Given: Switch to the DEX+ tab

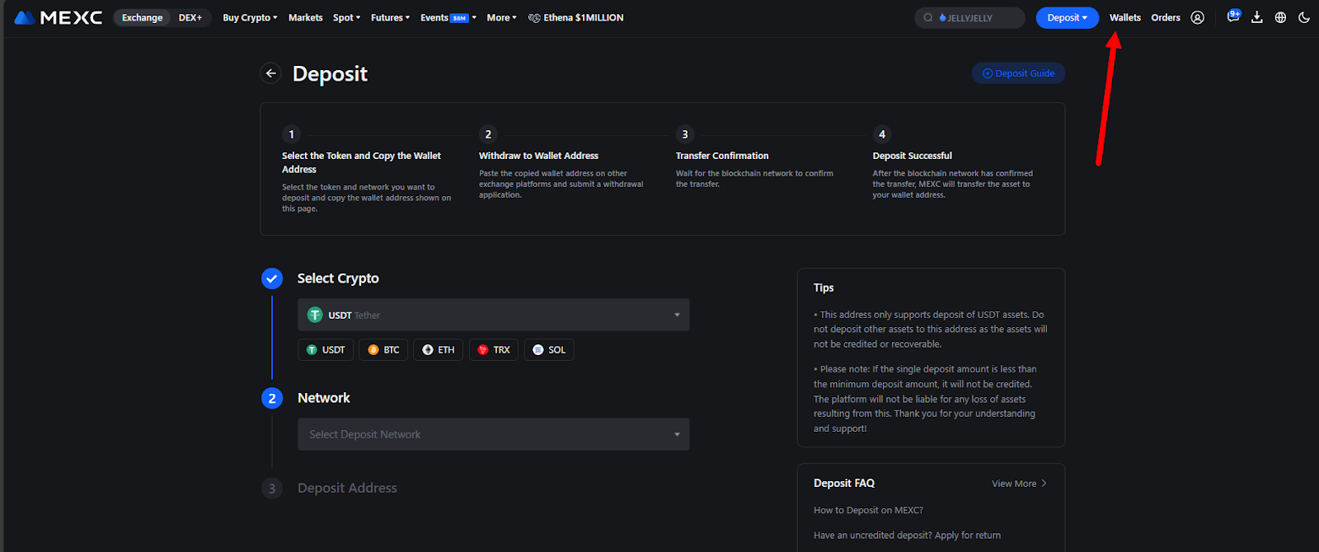Looking at the screenshot, I should [190, 17].
